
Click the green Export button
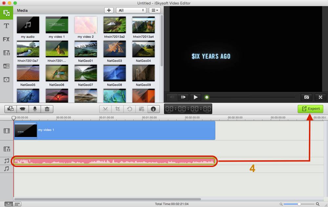point(310,109)
